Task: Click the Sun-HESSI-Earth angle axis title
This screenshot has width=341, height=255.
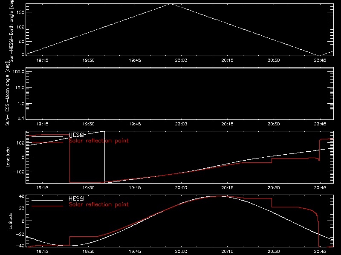Action: (12, 31)
